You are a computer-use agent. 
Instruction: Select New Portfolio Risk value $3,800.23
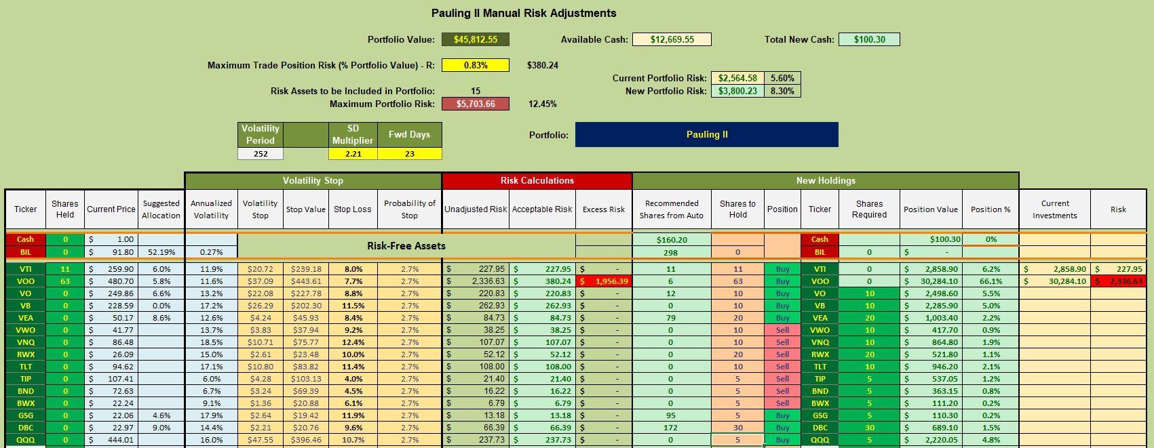737,91
